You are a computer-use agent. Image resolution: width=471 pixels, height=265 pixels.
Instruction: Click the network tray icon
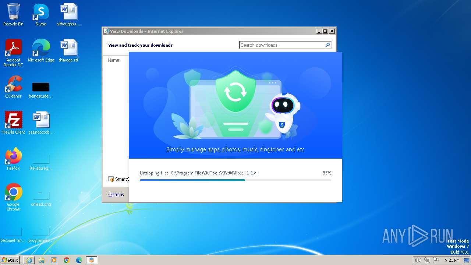pos(427,260)
